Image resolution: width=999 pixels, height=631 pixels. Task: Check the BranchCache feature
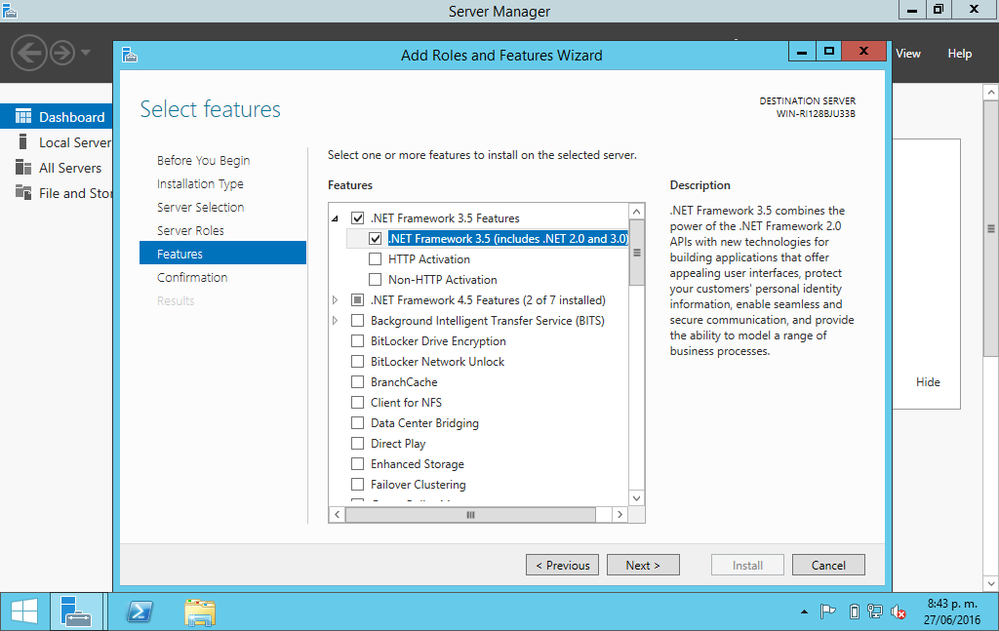[x=357, y=382]
